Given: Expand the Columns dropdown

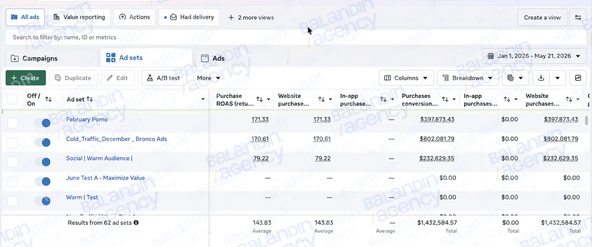Looking at the screenshot, I should [406, 78].
